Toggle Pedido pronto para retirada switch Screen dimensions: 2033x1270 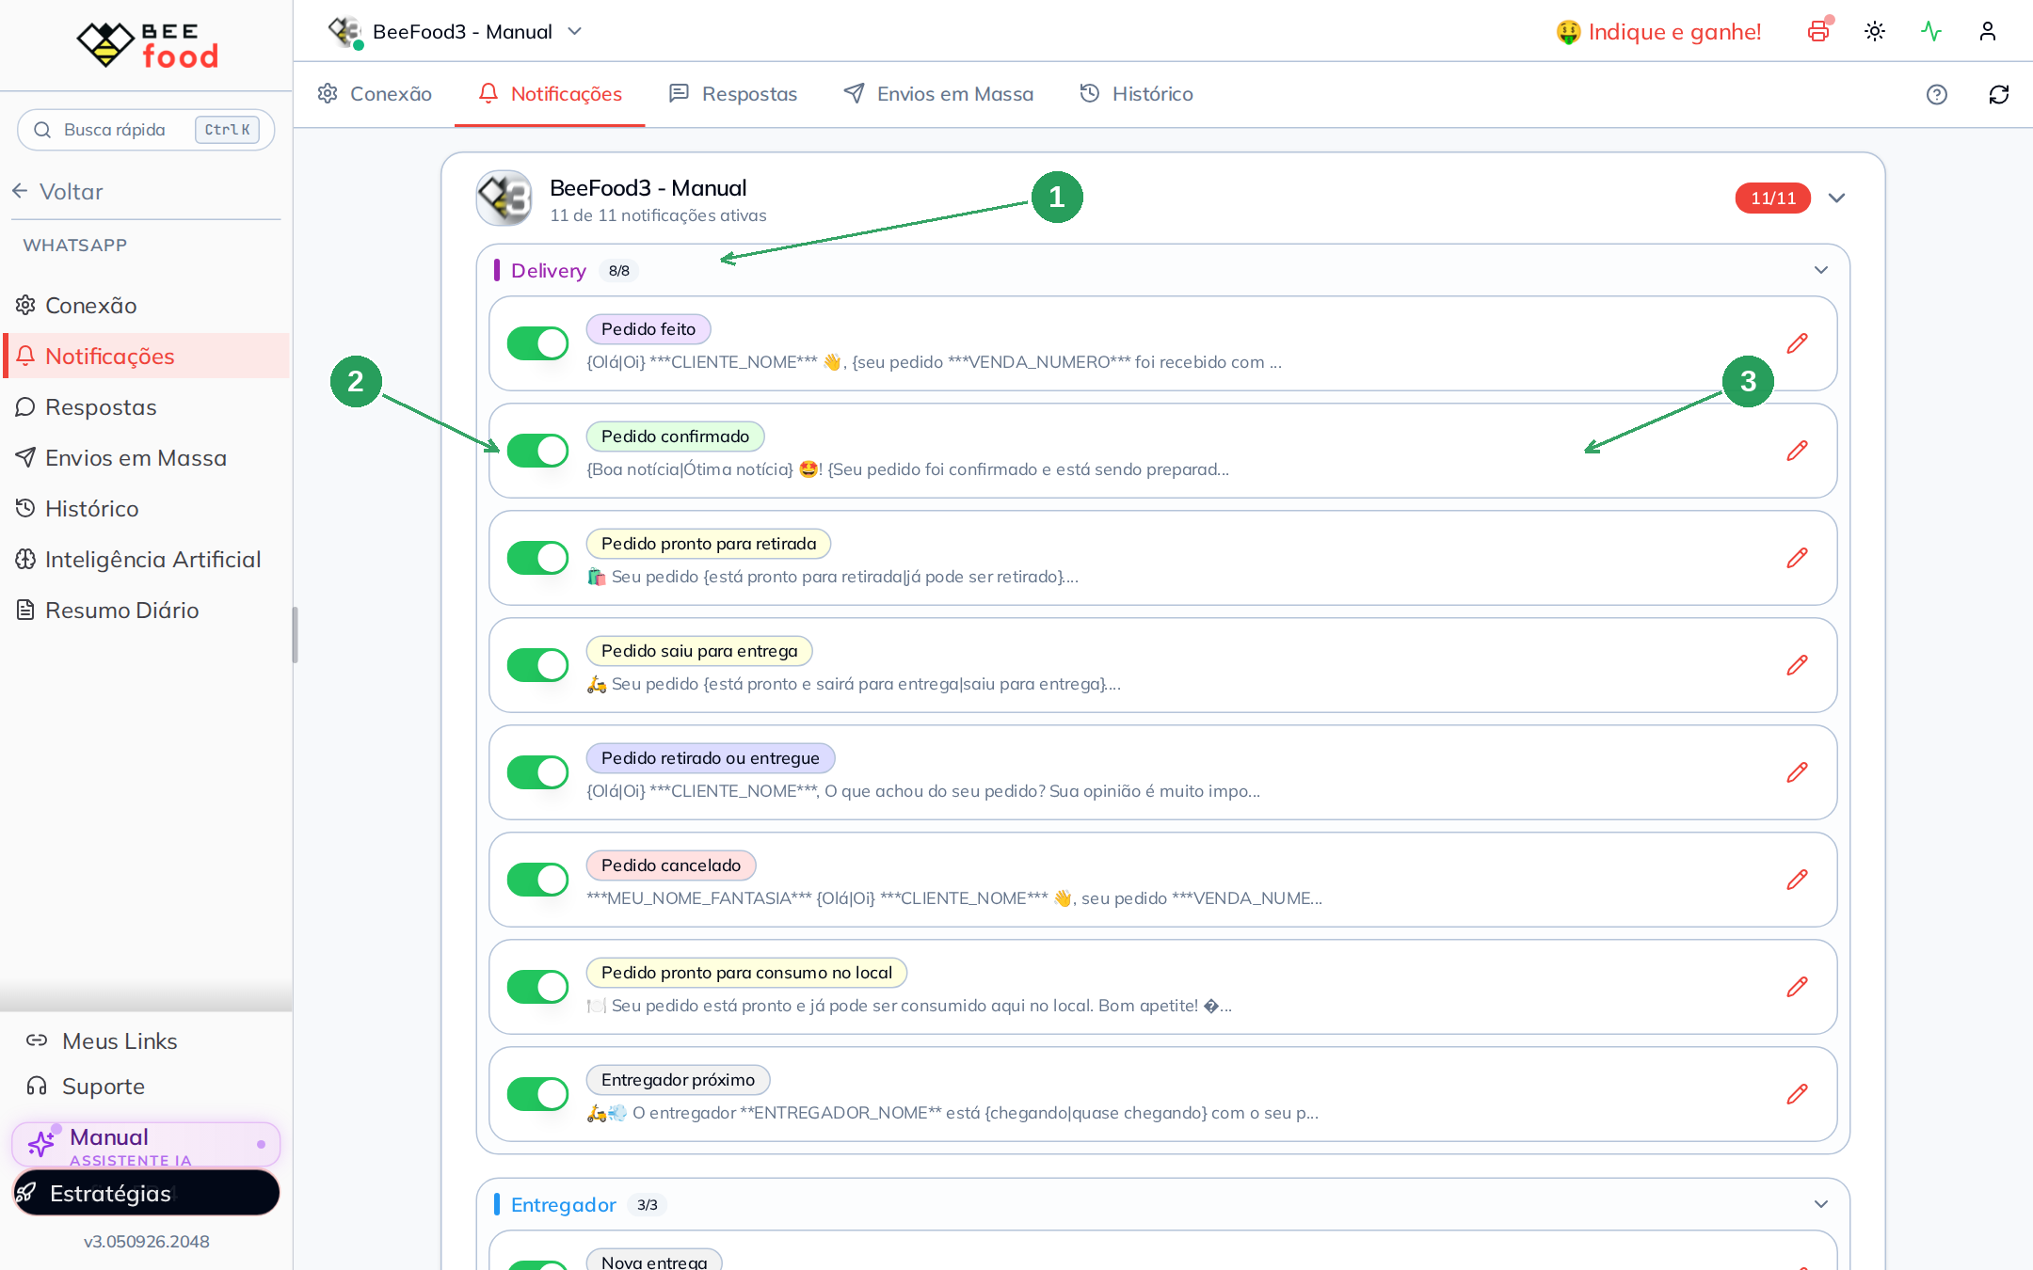click(537, 558)
